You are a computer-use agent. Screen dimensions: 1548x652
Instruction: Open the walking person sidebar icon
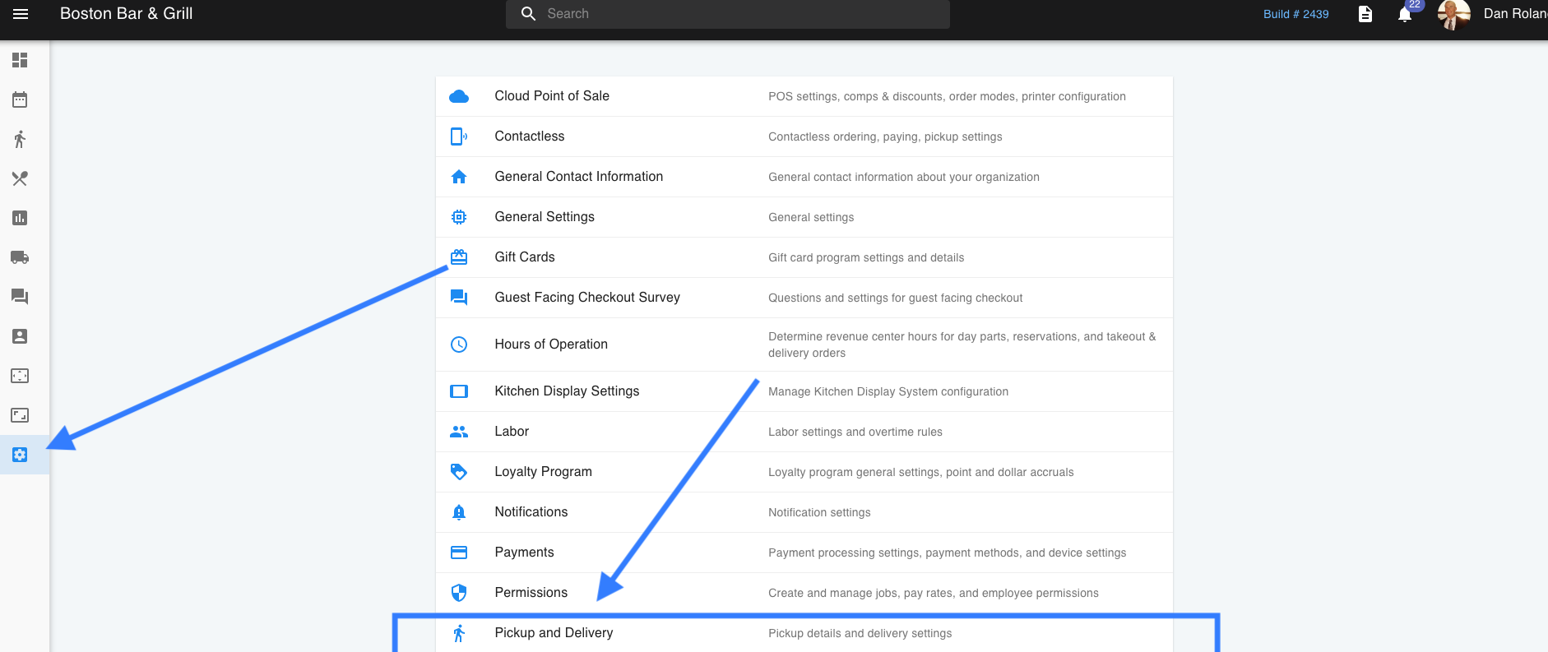tap(20, 139)
